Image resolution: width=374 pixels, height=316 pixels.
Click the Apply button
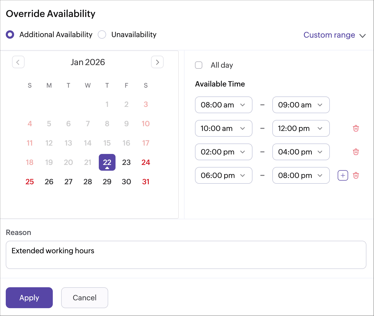pos(29,298)
